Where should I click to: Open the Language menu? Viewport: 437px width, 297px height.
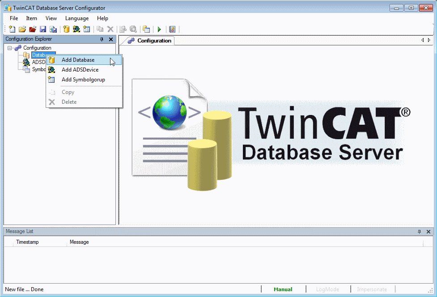pos(77,18)
